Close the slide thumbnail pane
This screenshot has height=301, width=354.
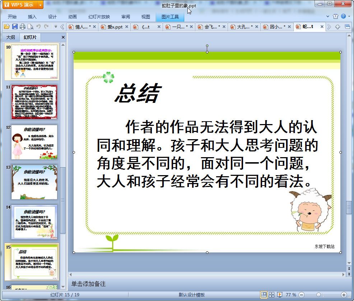click(63, 37)
